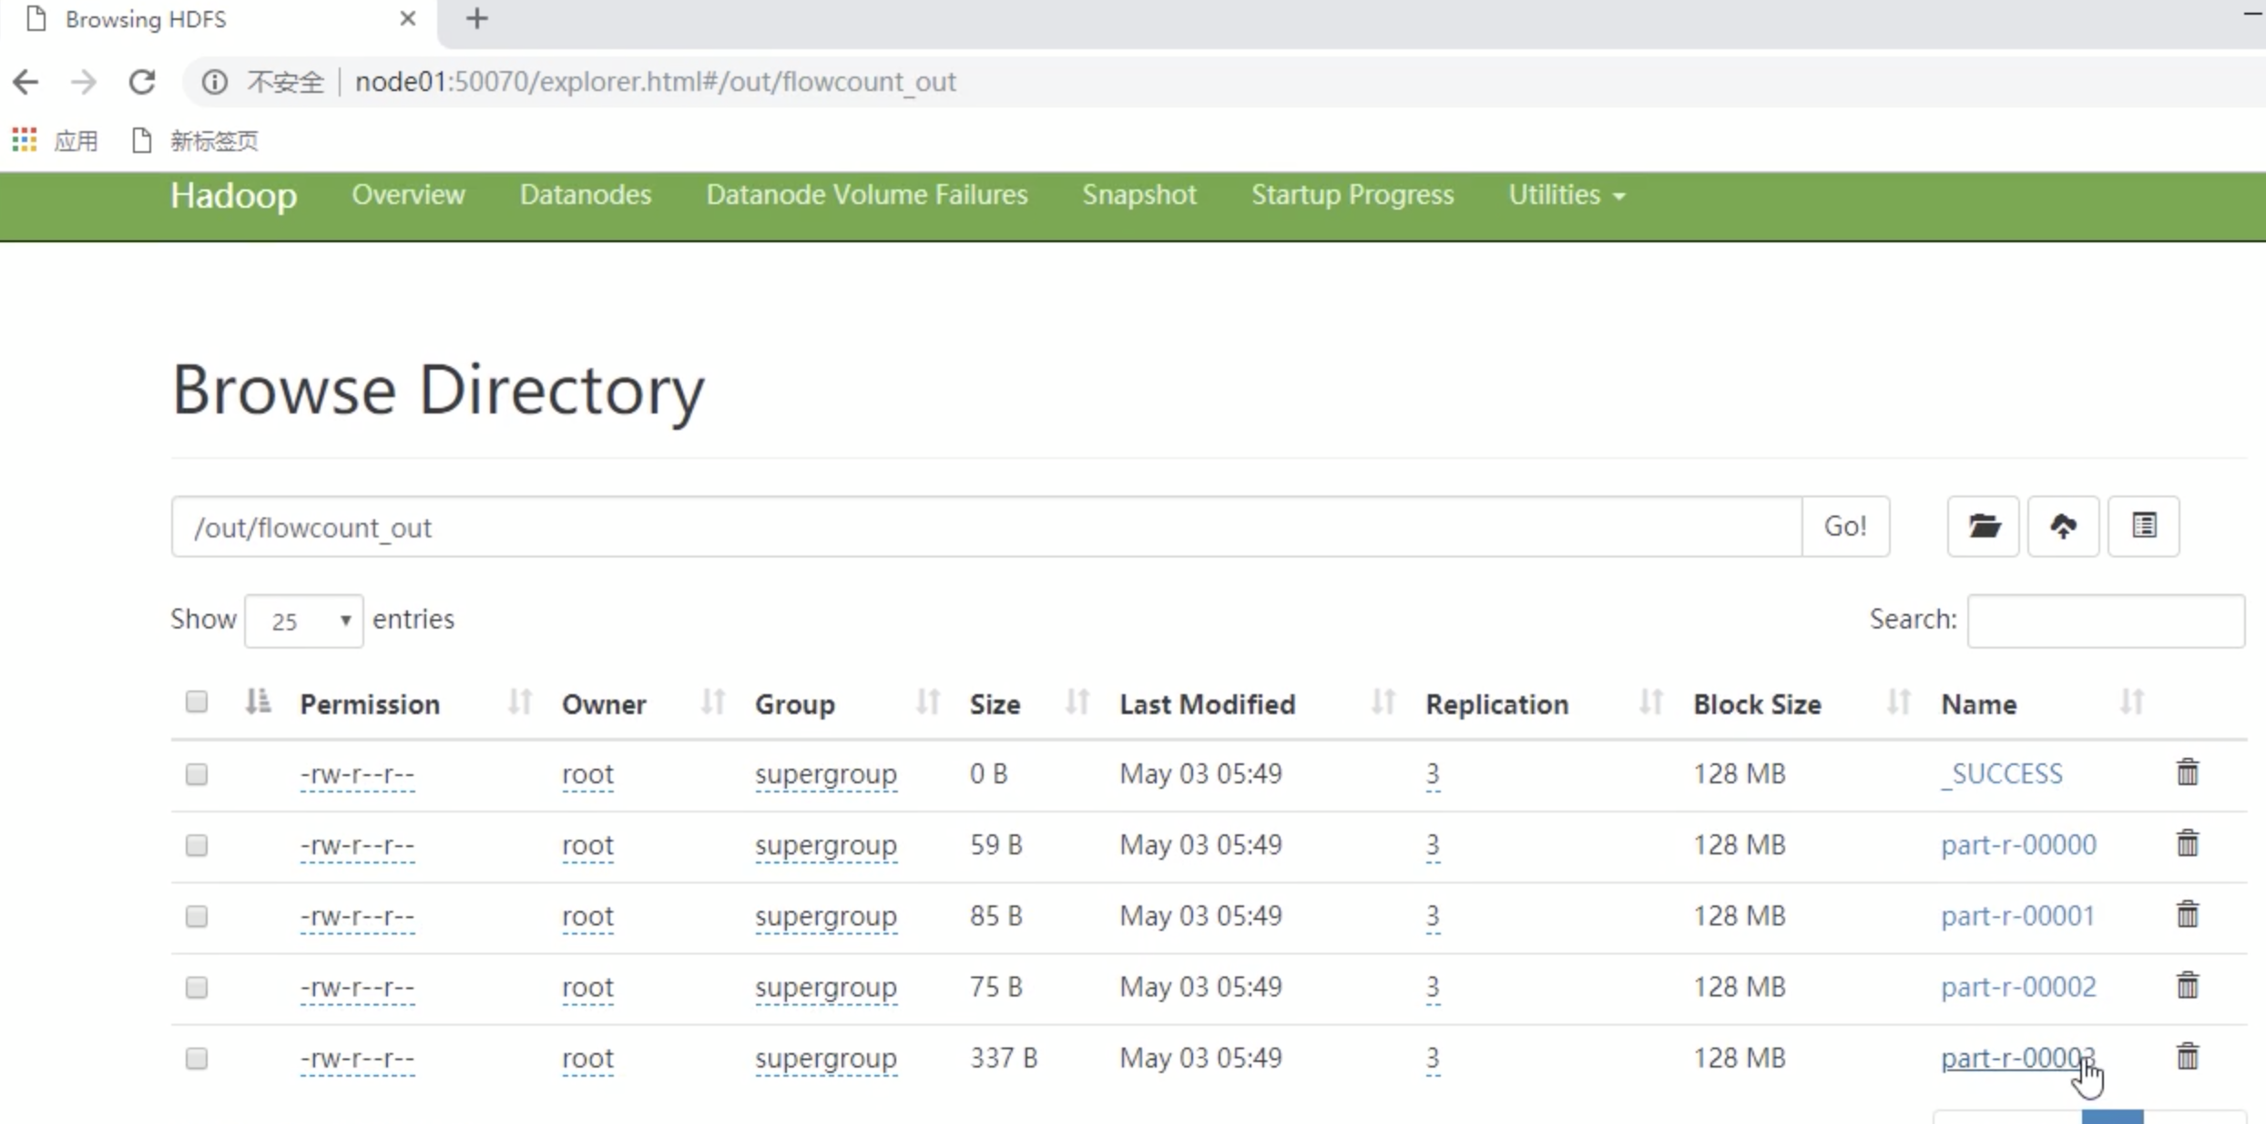Open the file link in the 337 B row
This screenshot has width=2266, height=1124.
[2018, 1058]
